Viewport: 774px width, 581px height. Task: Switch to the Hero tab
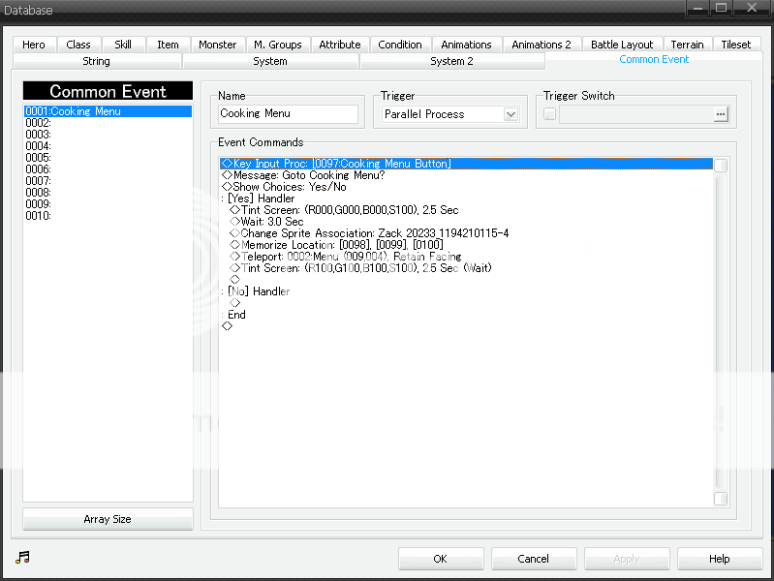pos(34,45)
